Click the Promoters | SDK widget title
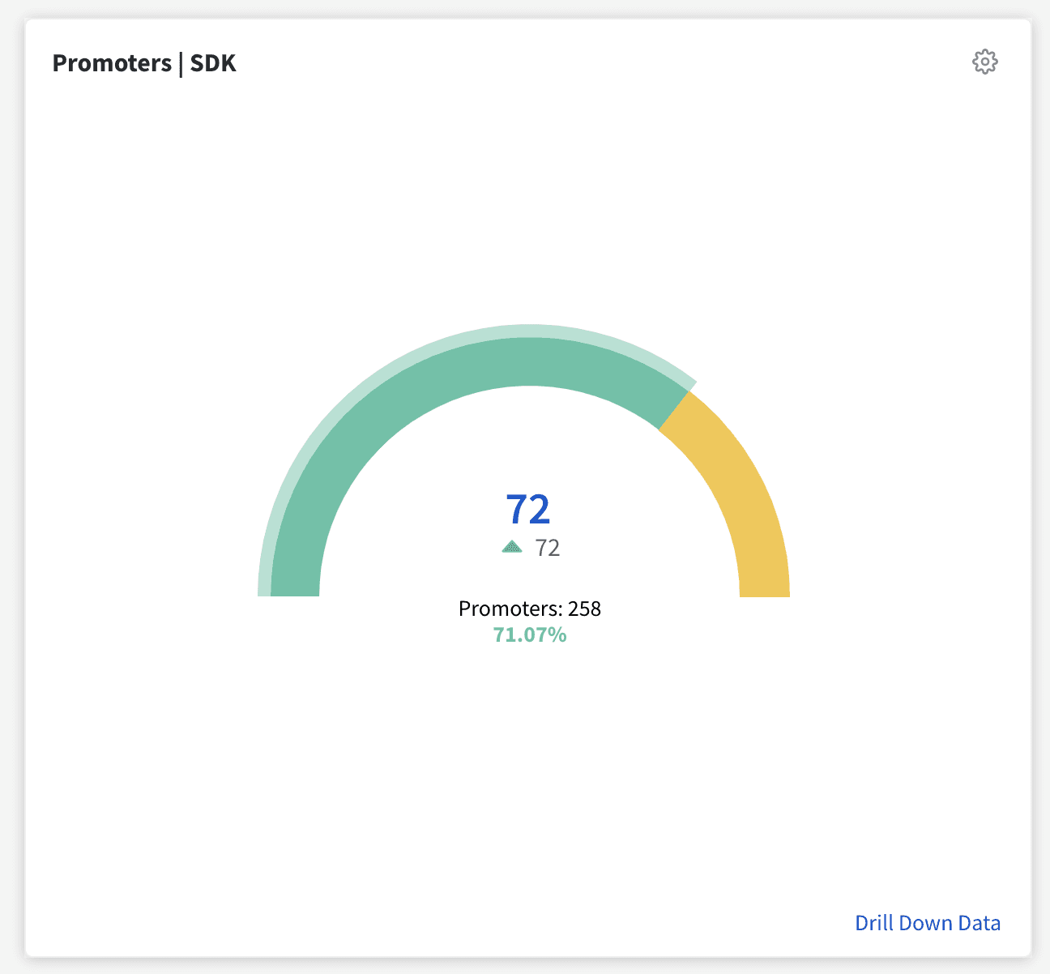Screen dimensions: 1050x974 pos(144,63)
